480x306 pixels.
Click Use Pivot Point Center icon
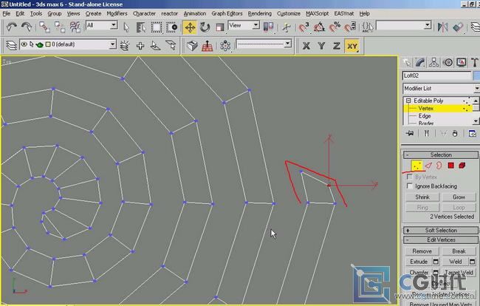coord(268,27)
